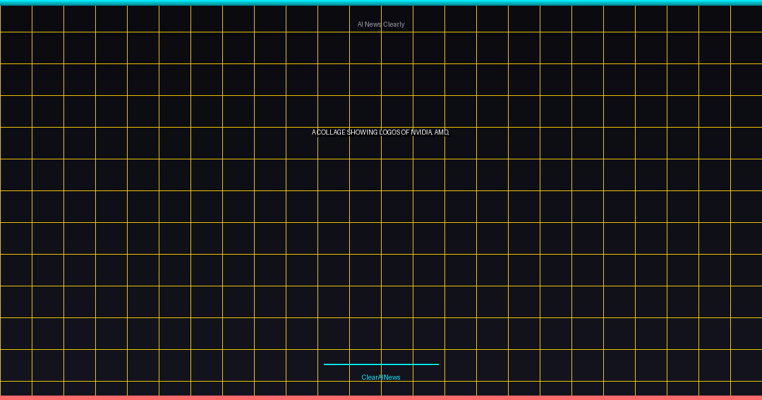This screenshot has height=400, width=762.
Task: Click the letter "A" starting the caption
Action: tap(314, 132)
